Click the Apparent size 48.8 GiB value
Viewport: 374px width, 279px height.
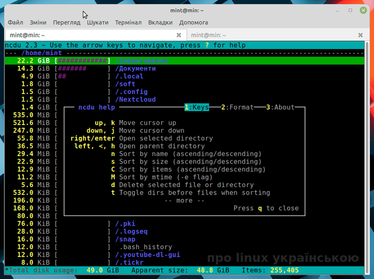click(213, 270)
